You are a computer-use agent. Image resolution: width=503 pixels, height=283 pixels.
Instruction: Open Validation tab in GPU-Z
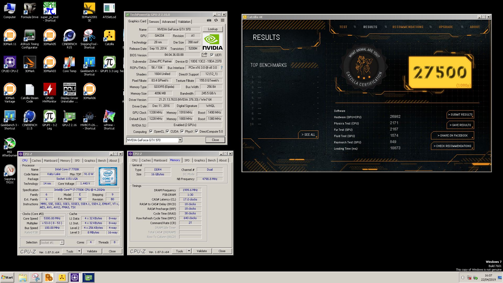(184, 22)
